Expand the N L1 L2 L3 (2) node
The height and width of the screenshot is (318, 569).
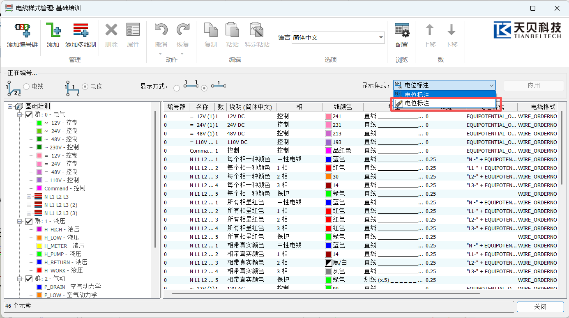tap(29, 205)
